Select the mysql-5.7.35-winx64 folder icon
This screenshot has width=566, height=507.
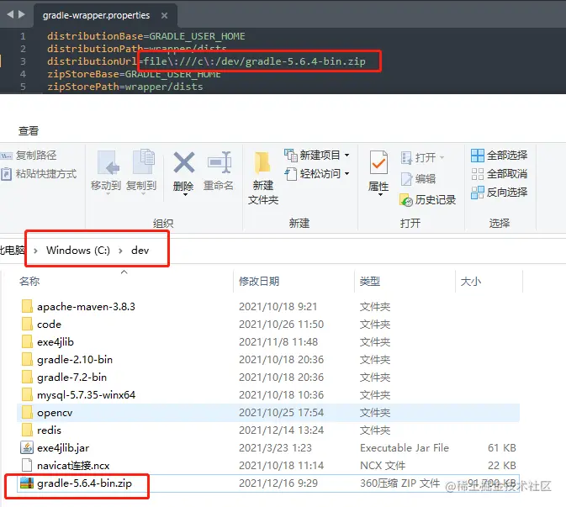point(27,395)
